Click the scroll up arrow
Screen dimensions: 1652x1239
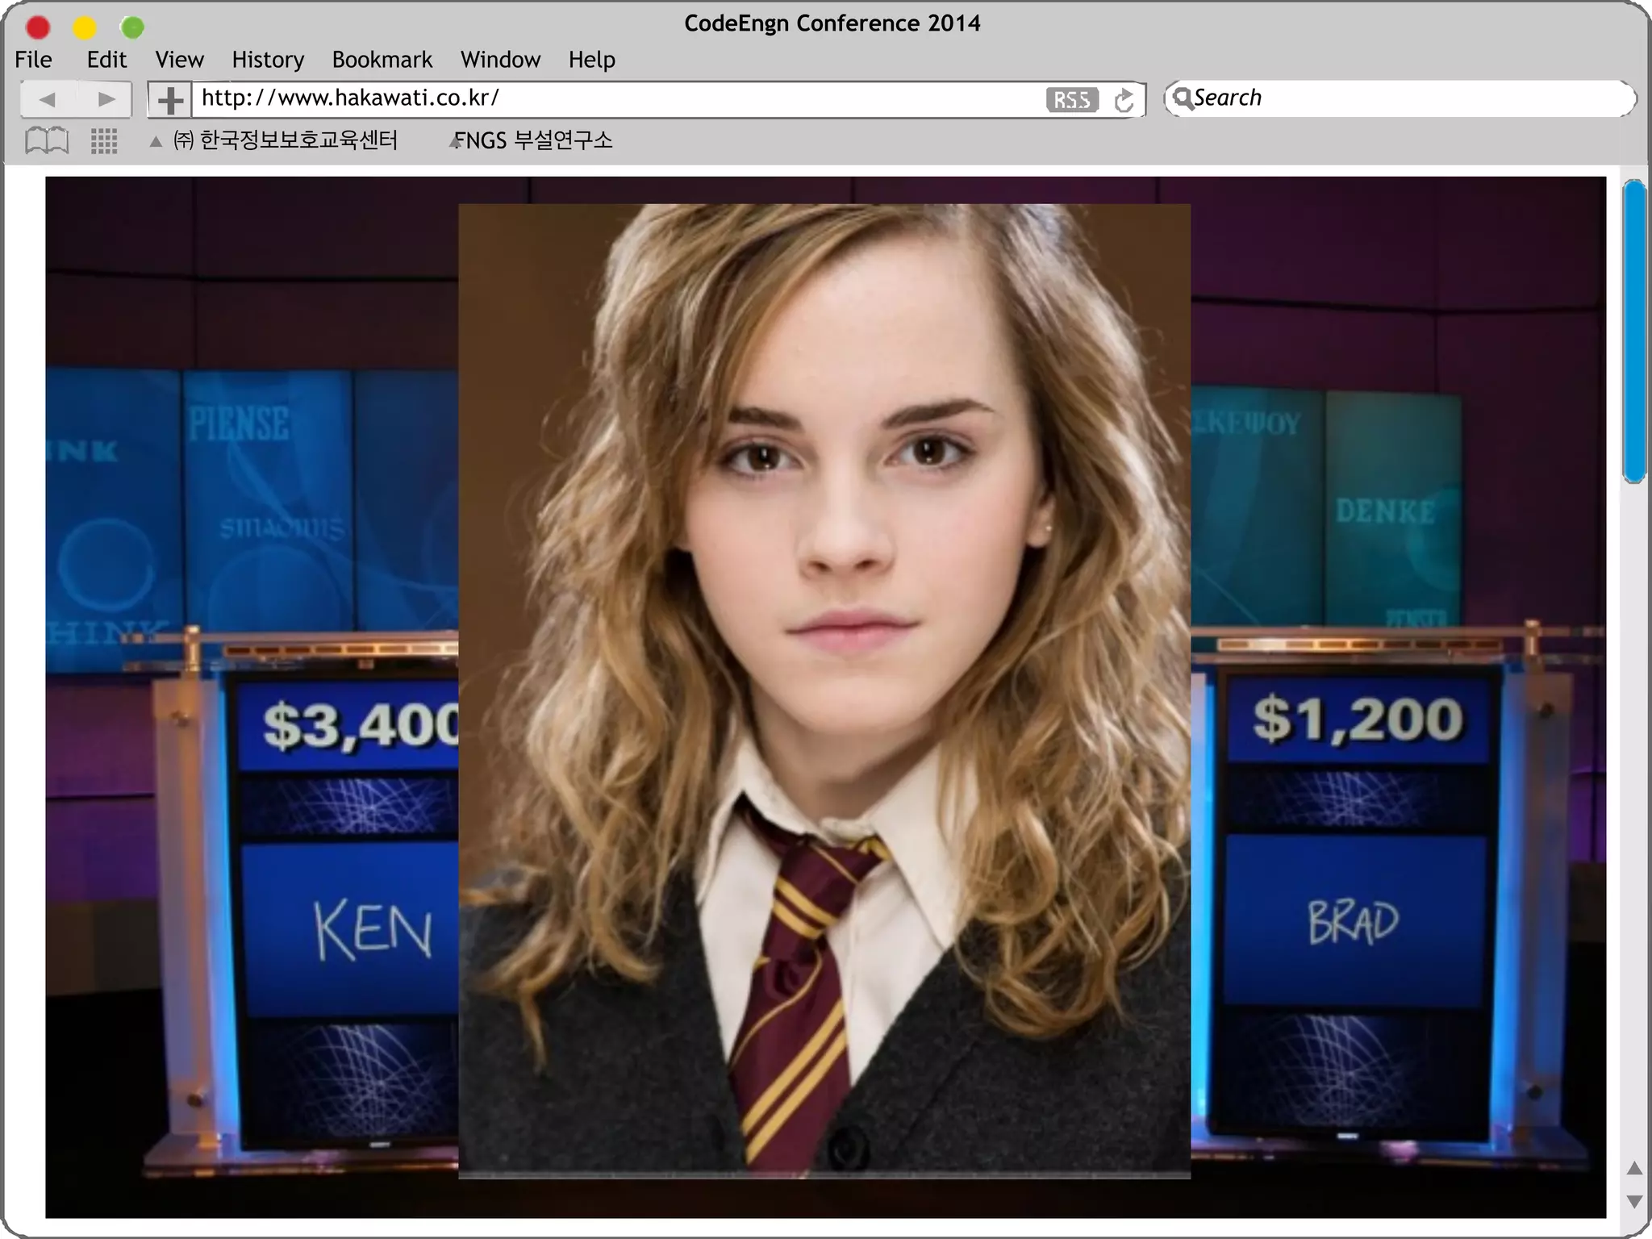(1634, 1168)
